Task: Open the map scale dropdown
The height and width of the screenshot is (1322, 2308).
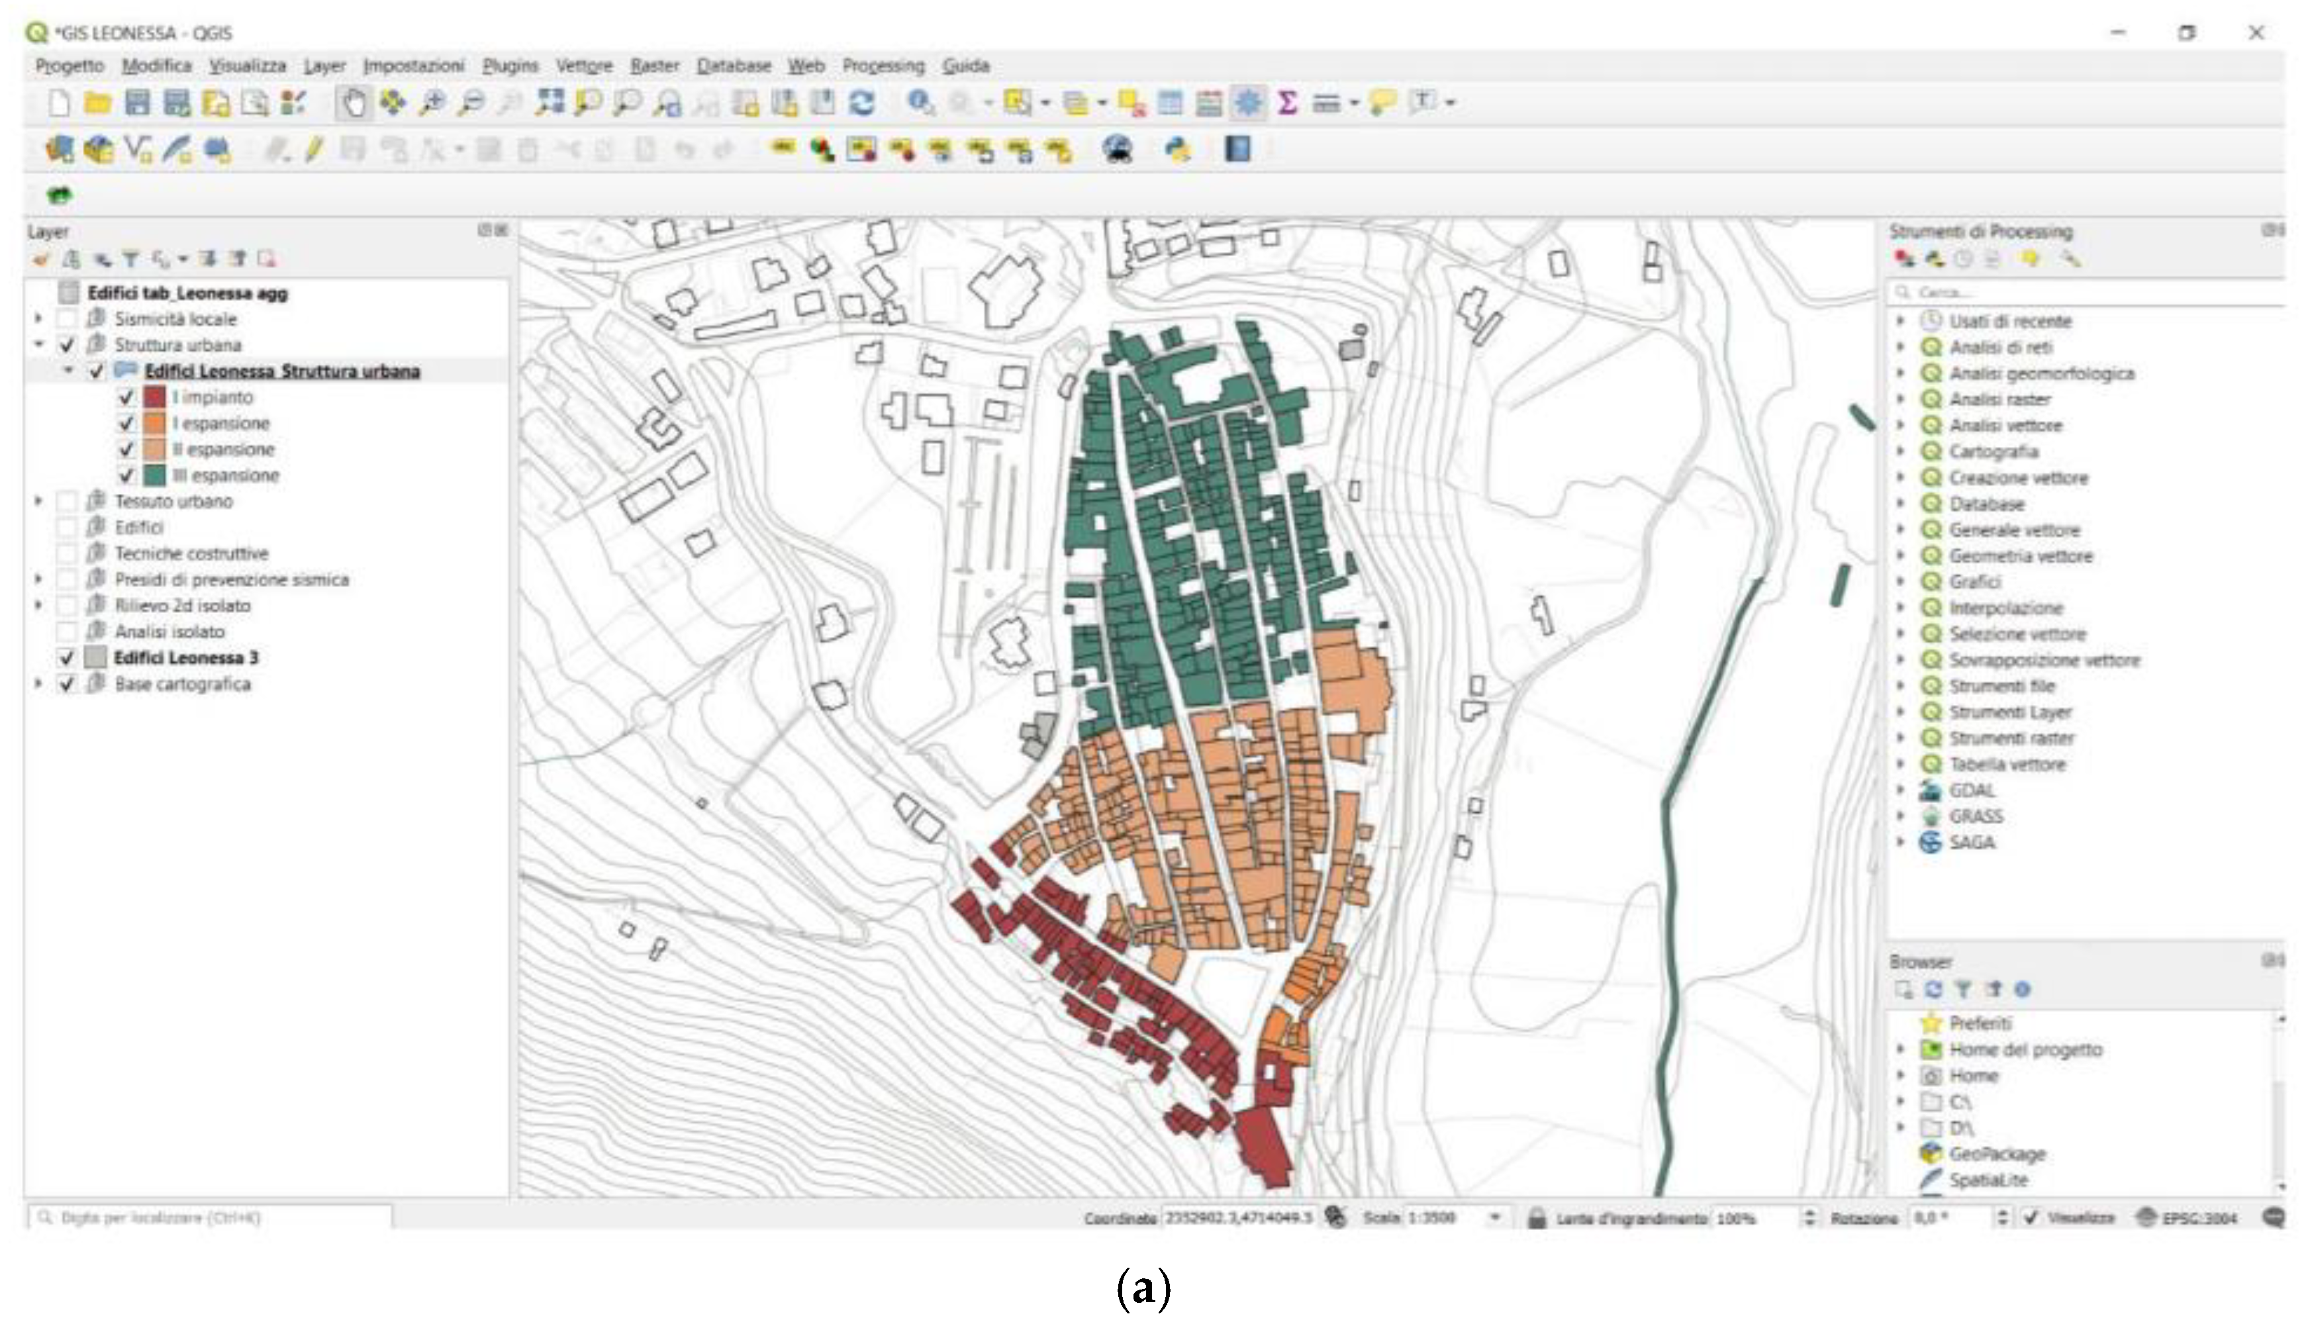Action: coord(1496,1219)
